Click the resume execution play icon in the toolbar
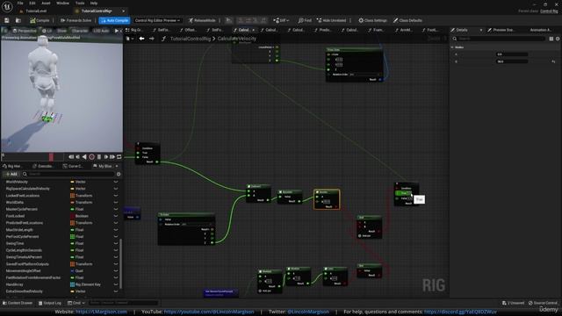This screenshot has width=562, height=316. click(x=228, y=20)
